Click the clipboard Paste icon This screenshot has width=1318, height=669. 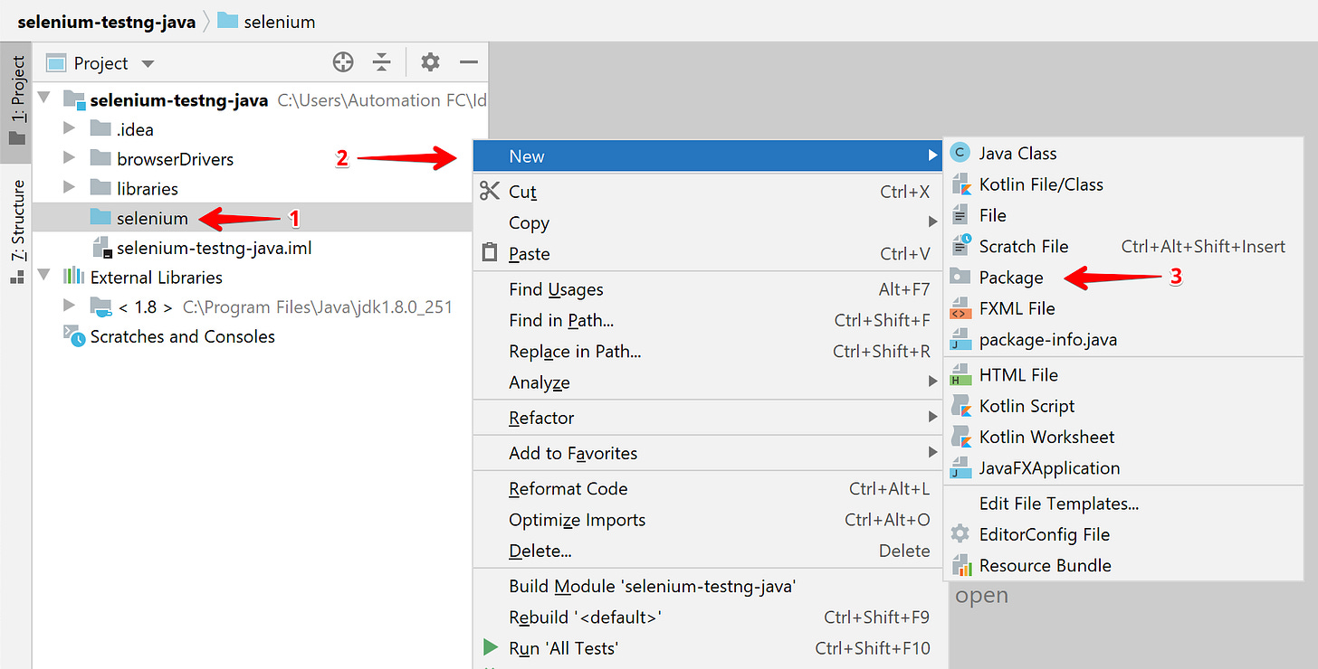tap(490, 253)
